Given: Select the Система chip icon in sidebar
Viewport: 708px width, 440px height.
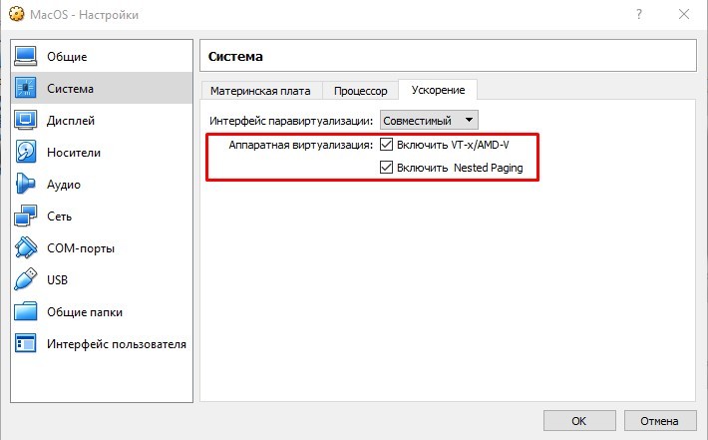Looking at the screenshot, I should pos(26,89).
